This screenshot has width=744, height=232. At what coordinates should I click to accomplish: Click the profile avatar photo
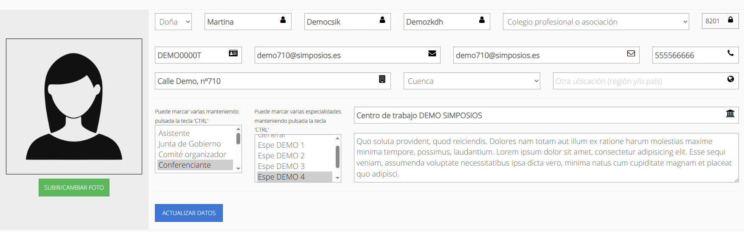(74, 106)
